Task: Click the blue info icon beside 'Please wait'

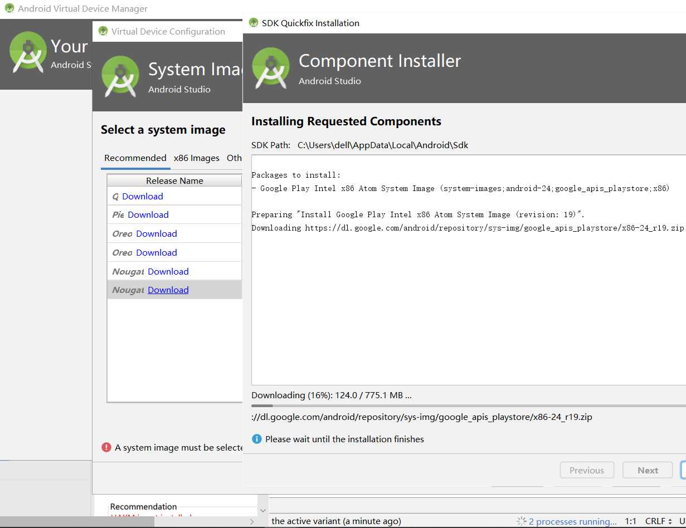Action: [257, 439]
